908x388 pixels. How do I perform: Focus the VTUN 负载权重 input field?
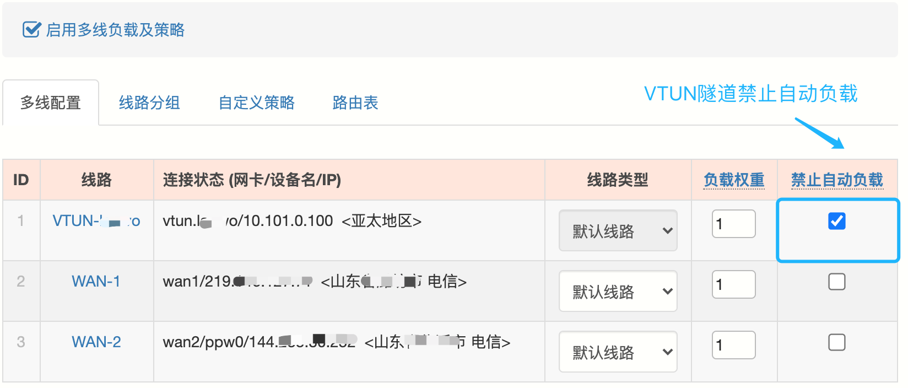(733, 224)
